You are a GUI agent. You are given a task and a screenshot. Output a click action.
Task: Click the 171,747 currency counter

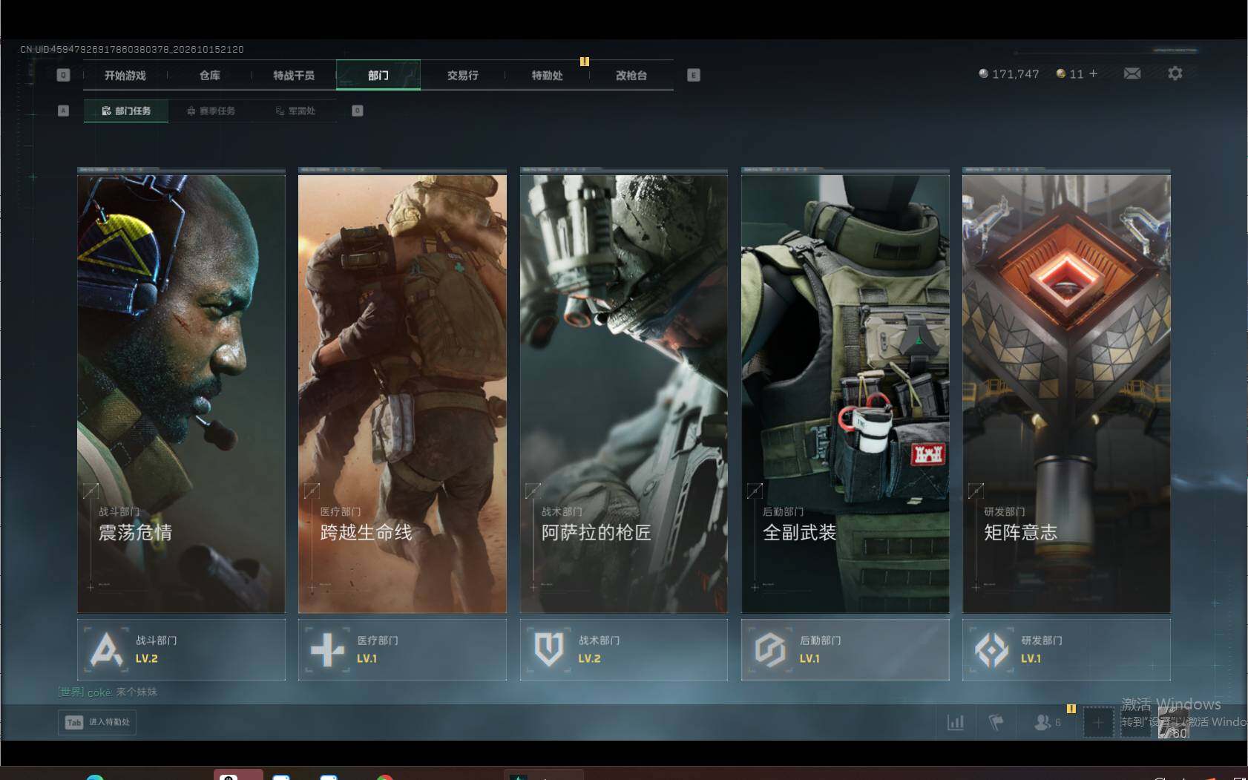[x=1008, y=73]
